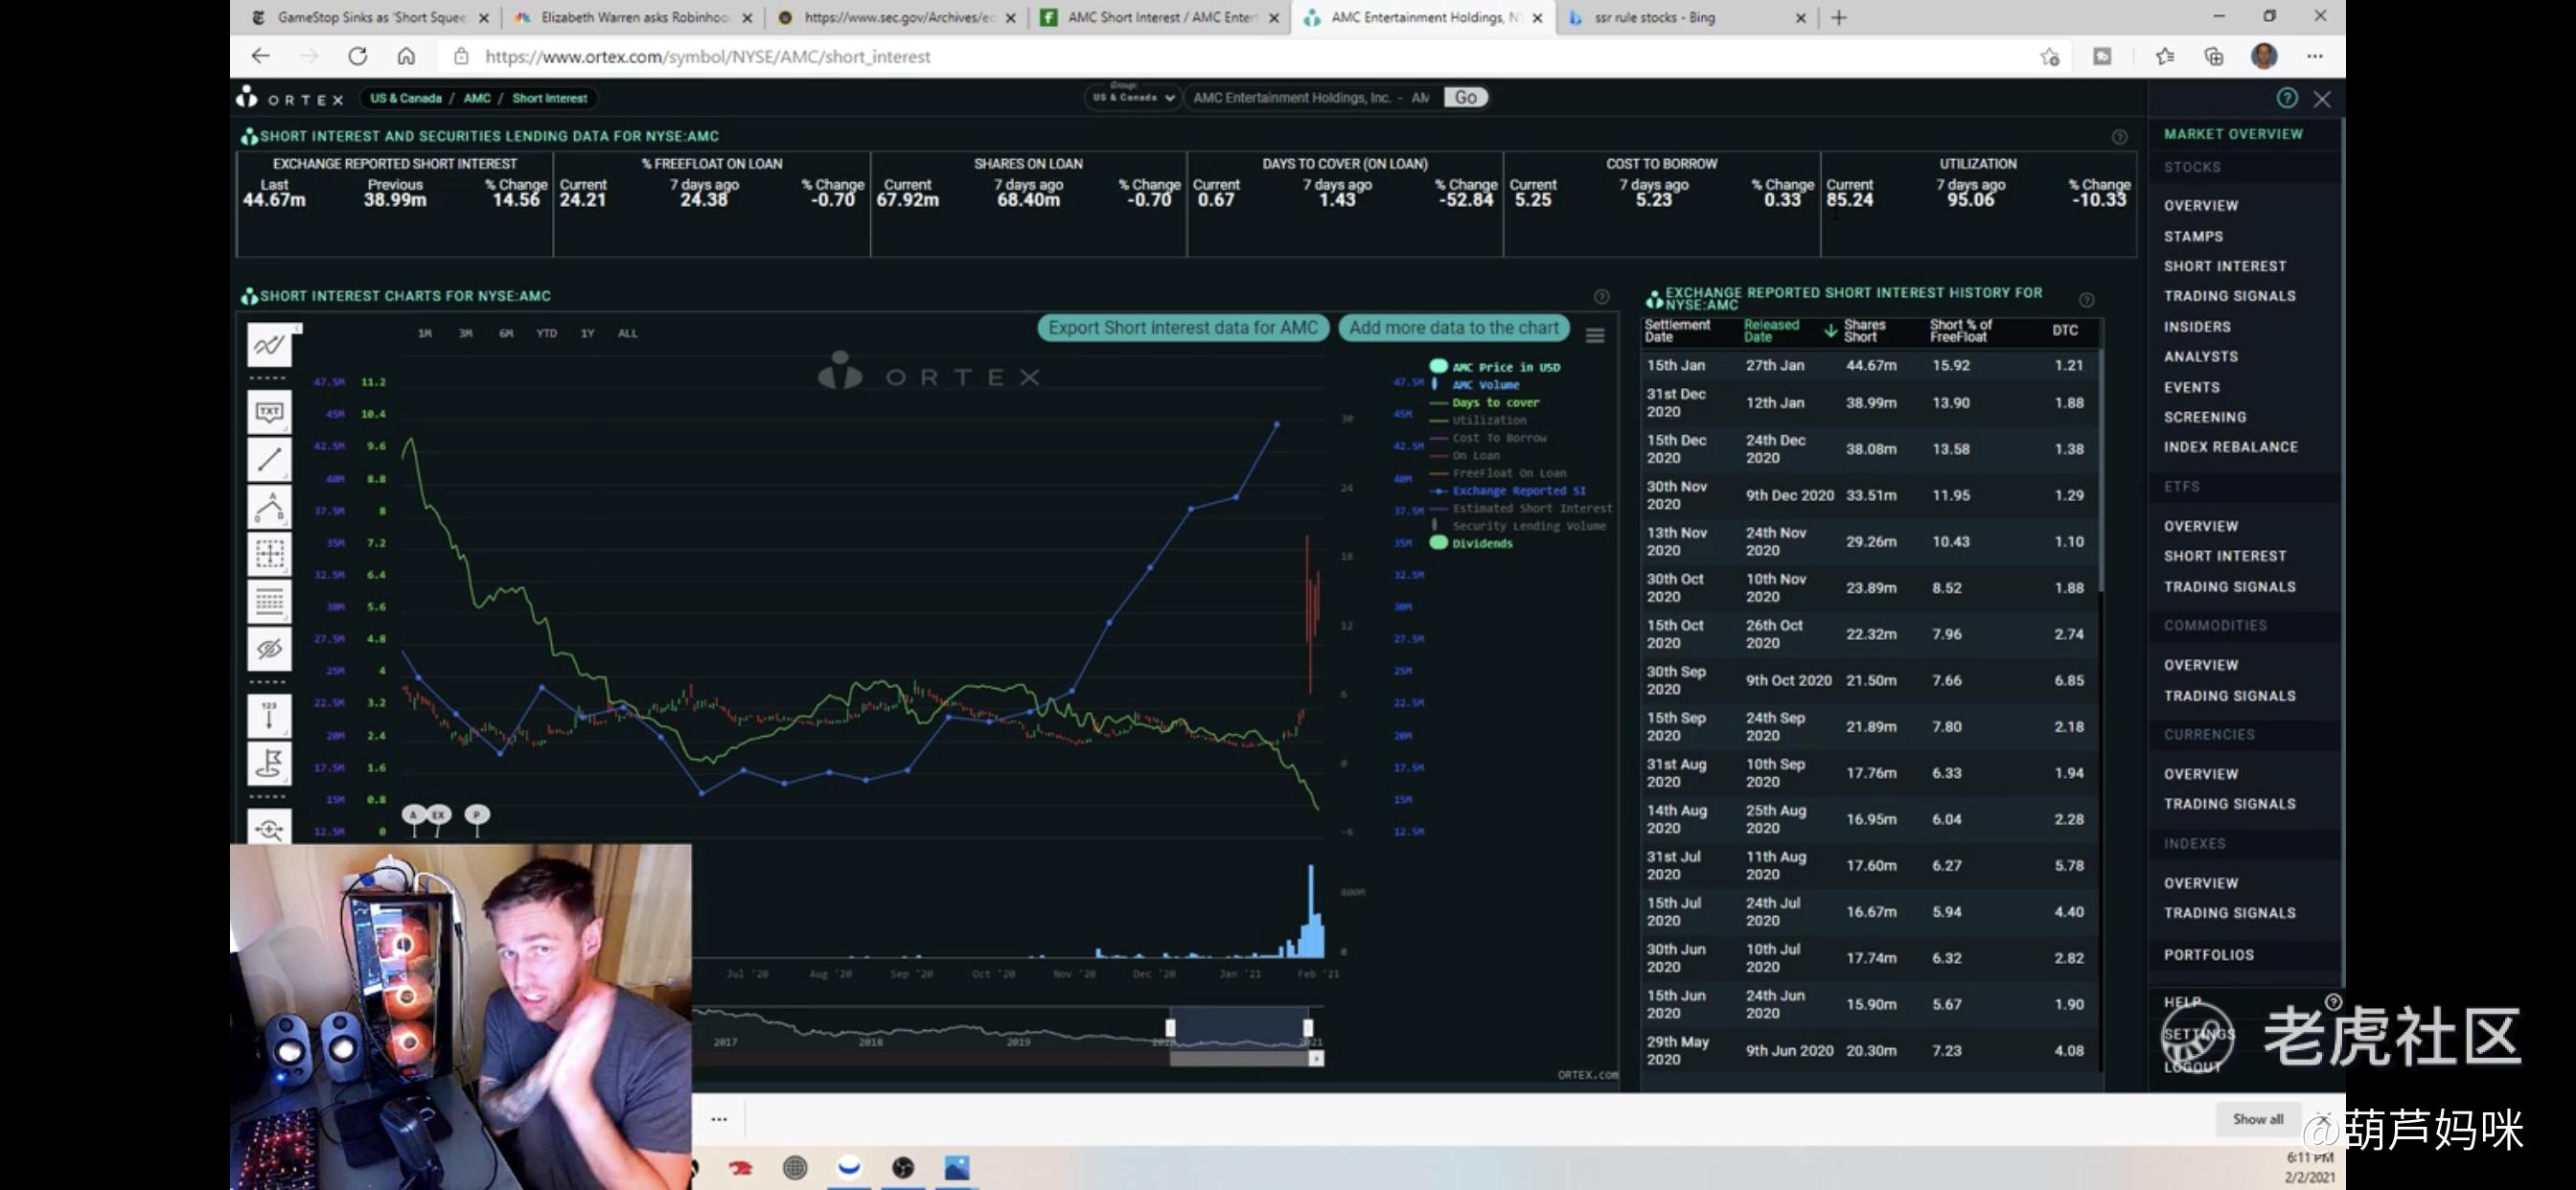This screenshot has height=1190, width=2576.
Task: Toggle Estimated Short Interest legend series
Action: coord(1530,508)
